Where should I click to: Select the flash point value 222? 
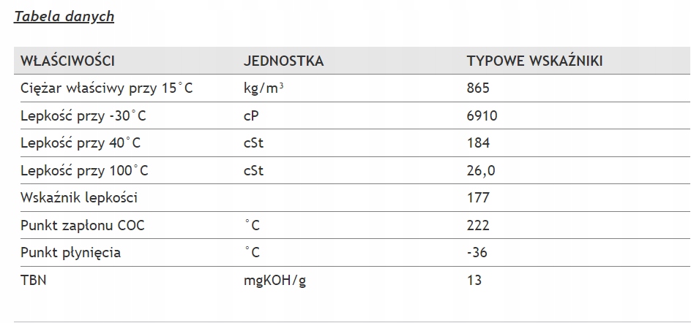(x=477, y=225)
